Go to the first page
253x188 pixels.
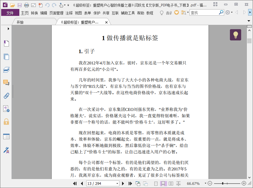coord(75,183)
